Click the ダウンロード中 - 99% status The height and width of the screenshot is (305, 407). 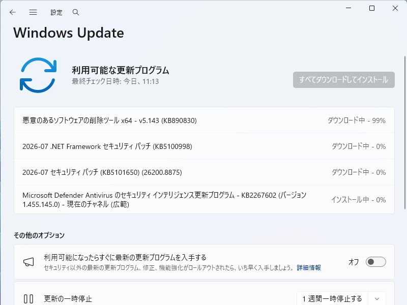pos(357,120)
